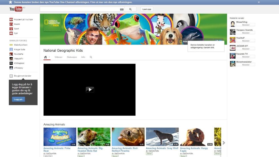Show next videos with the carousel arrow
The height and width of the screenshot is (157, 279).
(x=224, y=143)
